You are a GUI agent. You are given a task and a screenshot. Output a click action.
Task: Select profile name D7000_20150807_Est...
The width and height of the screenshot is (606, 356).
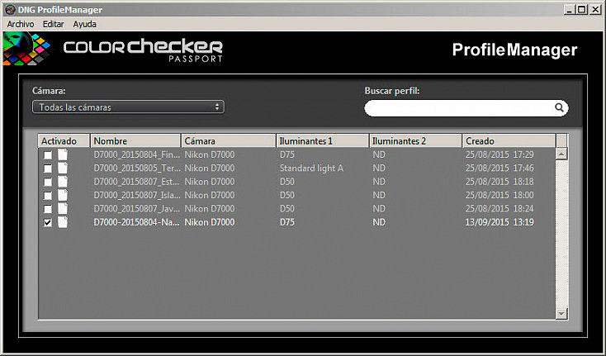137,182
